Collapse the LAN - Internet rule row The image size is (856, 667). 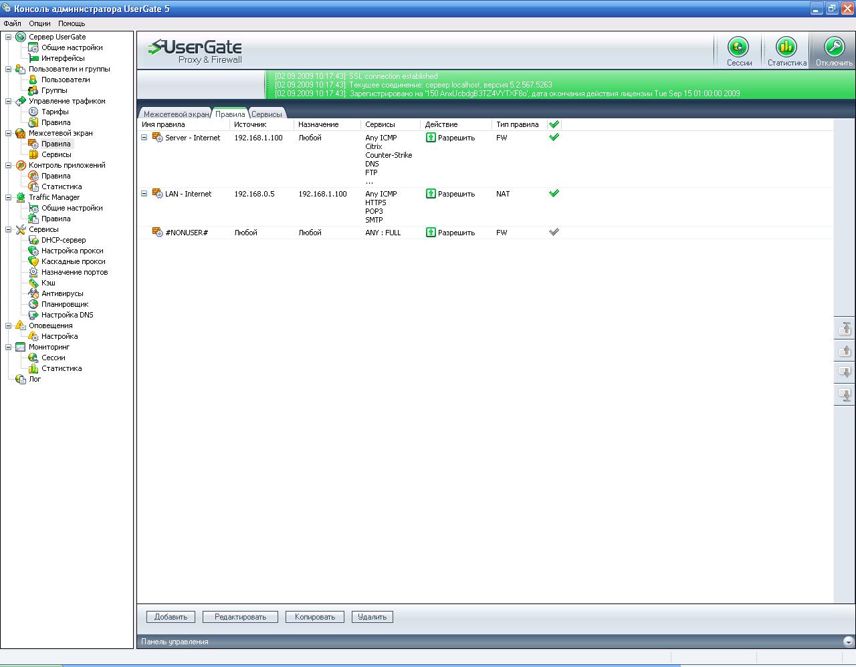(144, 194)
